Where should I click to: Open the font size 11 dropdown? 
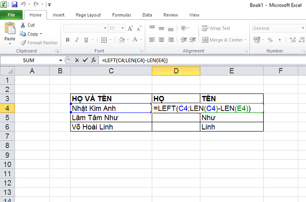click(122, 28)
